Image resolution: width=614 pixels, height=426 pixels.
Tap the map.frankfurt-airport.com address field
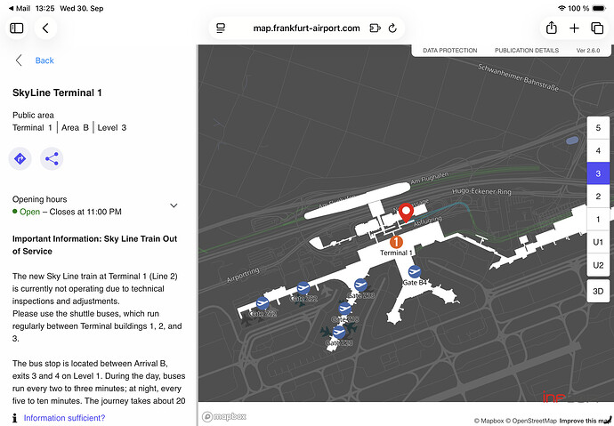[307, 28]
